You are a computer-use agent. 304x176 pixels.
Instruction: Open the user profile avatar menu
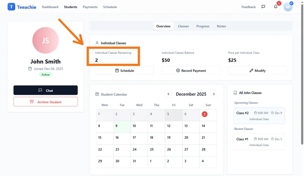coord(288,7)
